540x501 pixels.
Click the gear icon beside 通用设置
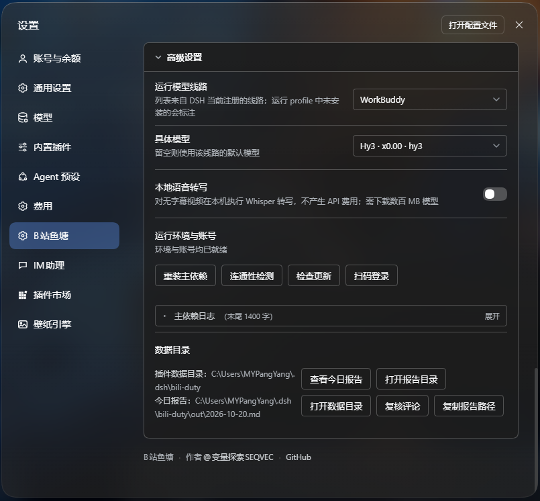23,88
